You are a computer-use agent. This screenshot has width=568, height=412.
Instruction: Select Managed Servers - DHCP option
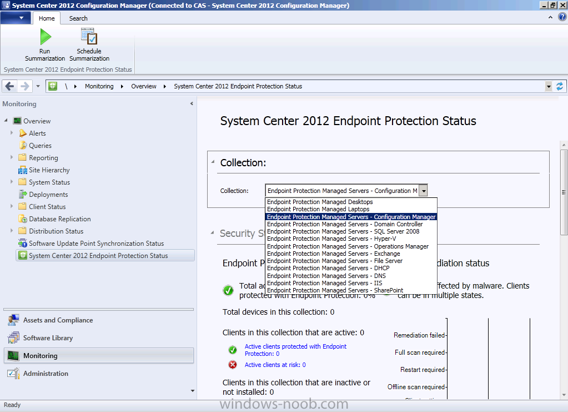tap(351, 268)
